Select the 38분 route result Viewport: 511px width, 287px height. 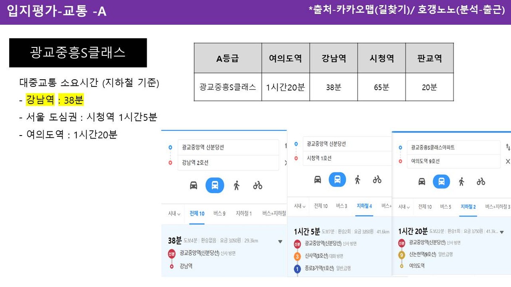(224, 250)
